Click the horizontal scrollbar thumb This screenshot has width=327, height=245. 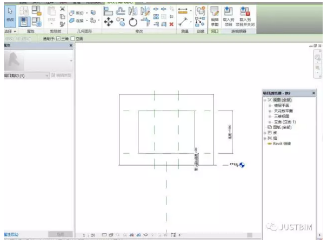(x=250, y=235)
